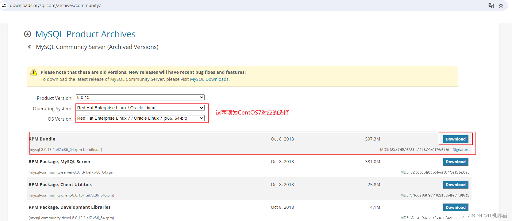Download the RPM Bundle
Screen dimensions: 512x221
click(456, 139)
